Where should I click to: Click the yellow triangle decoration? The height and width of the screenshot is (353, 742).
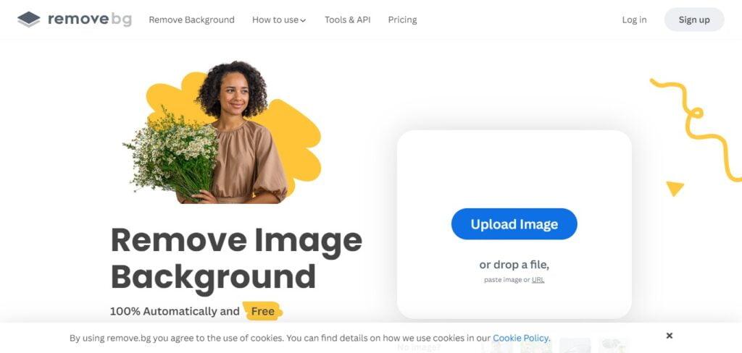point(675,188)
